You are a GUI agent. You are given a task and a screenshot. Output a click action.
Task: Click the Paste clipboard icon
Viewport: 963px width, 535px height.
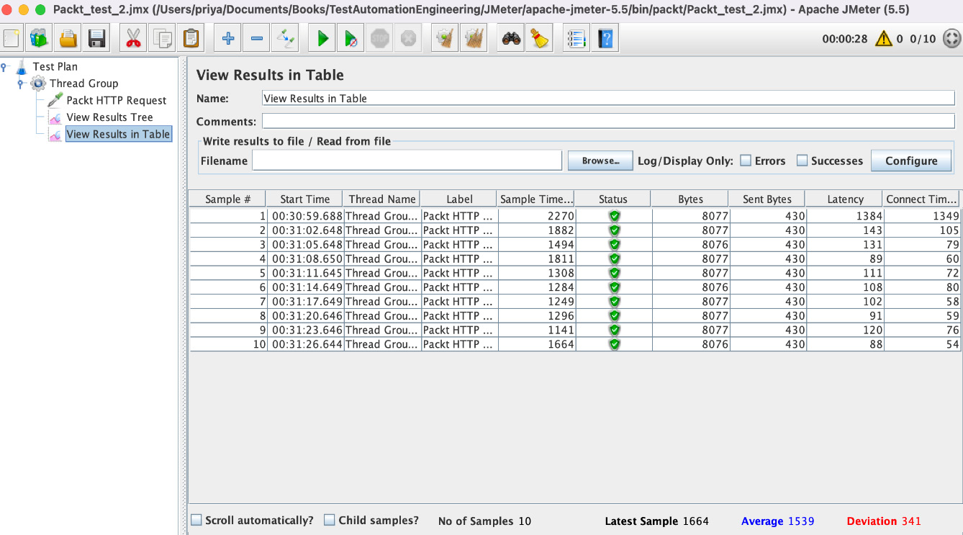(x=191, y=38)
